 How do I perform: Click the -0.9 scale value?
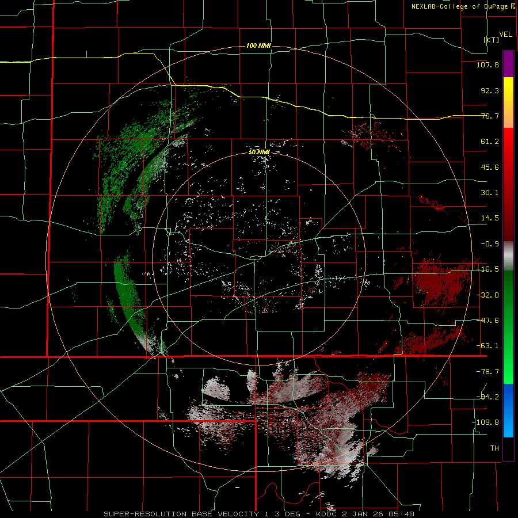pyautogui.click(x=490, y=244)
